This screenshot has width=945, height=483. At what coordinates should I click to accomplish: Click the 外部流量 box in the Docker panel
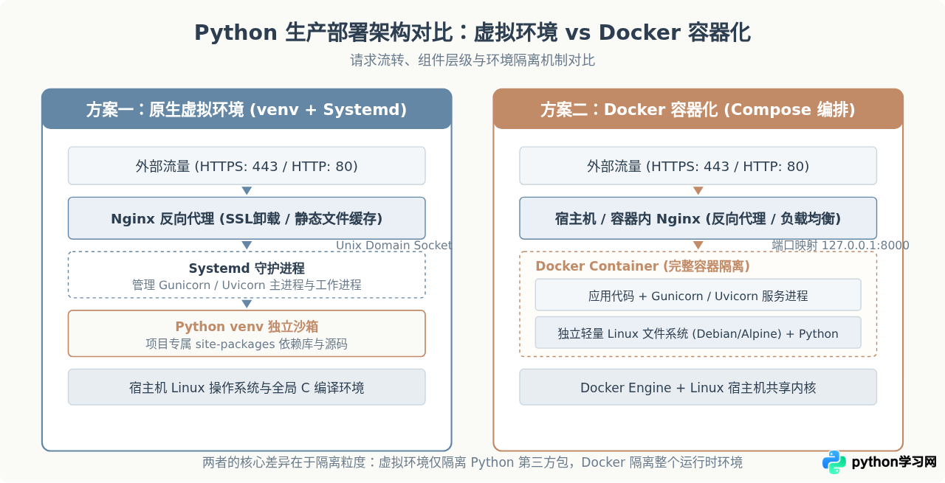pyautogui.click(x=698, y=166)
